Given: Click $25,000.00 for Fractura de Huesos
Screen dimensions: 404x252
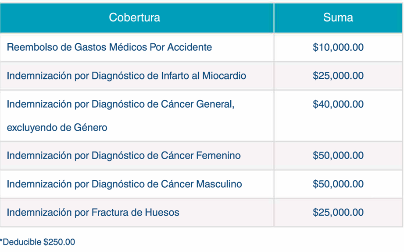Looking at the screenshot, I should 338,213.
